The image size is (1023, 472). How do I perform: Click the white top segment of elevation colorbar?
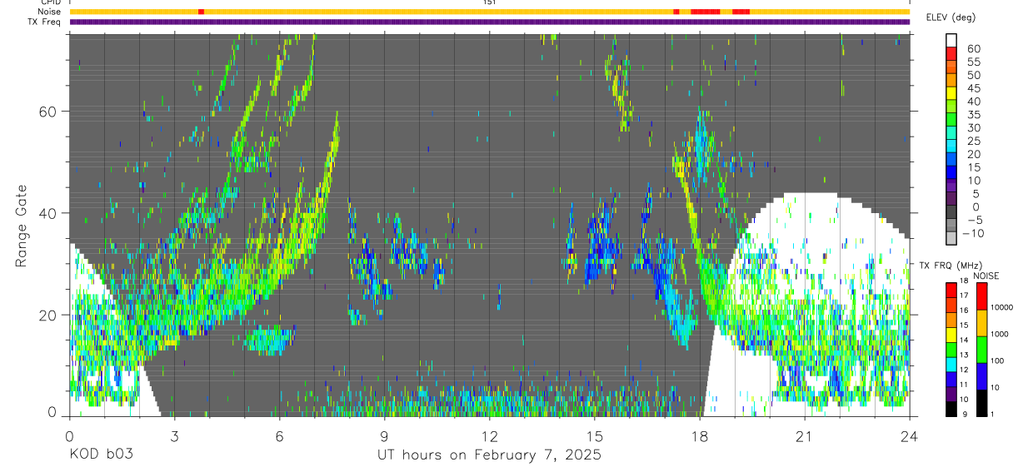click(951, 41)
